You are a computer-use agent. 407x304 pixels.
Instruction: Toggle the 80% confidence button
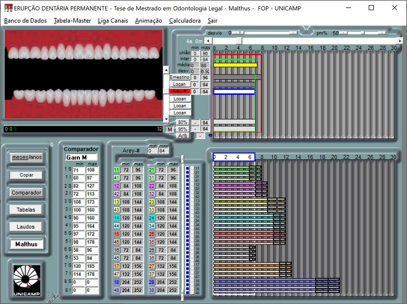(183, 123)
